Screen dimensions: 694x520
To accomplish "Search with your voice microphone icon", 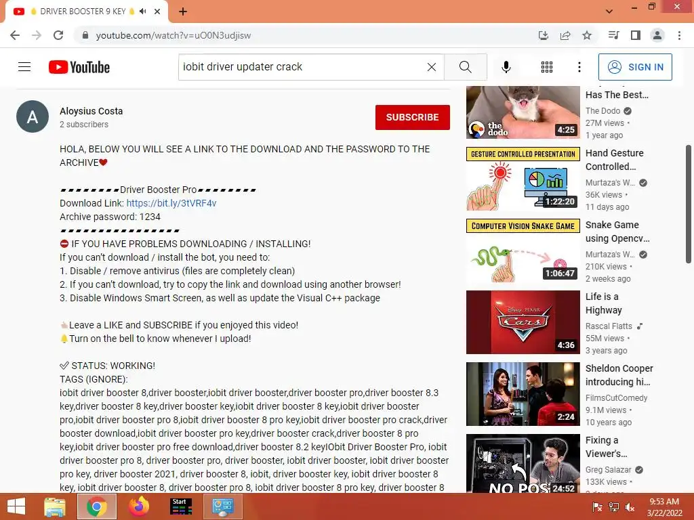I will (x=506, y=67).
